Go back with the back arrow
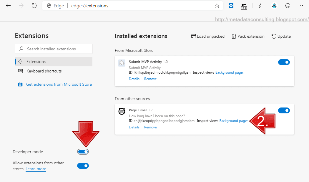Image resolution: width=309 pixels, height=182 pixels. [8, 6]
